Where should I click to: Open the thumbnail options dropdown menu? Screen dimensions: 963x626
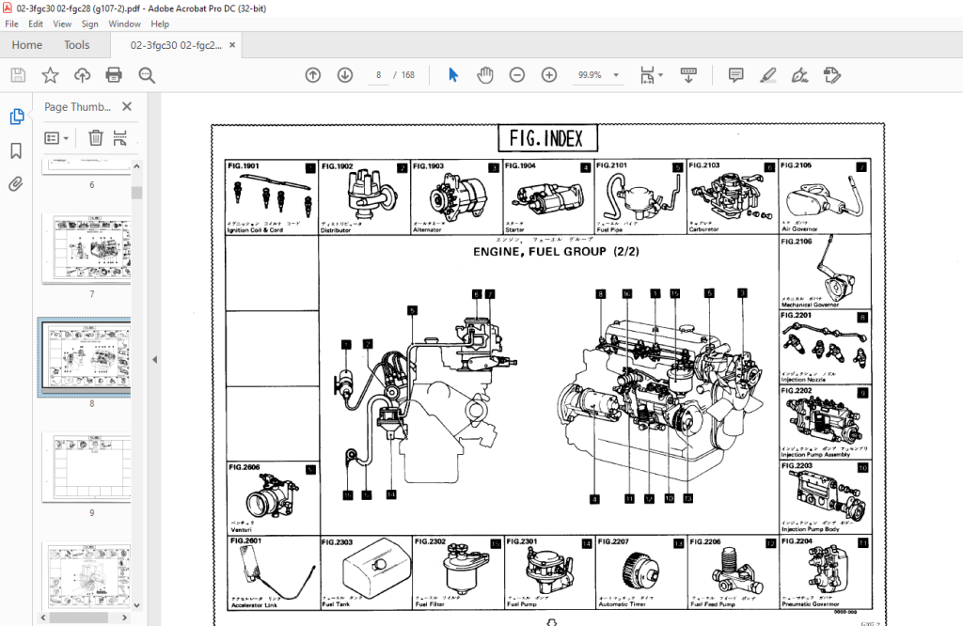[57, 138]
